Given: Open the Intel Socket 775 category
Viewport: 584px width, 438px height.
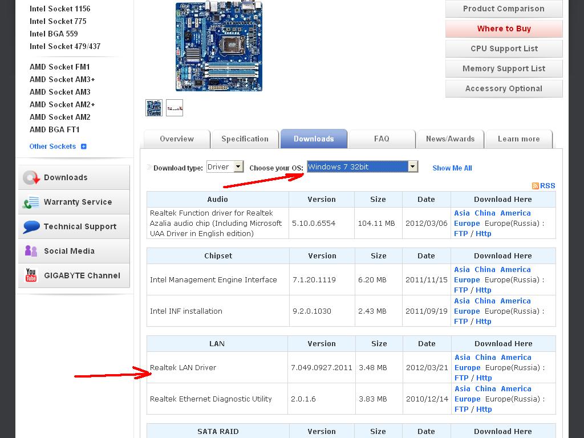Looking at the screenshot, I should click(x=58, y=21).
